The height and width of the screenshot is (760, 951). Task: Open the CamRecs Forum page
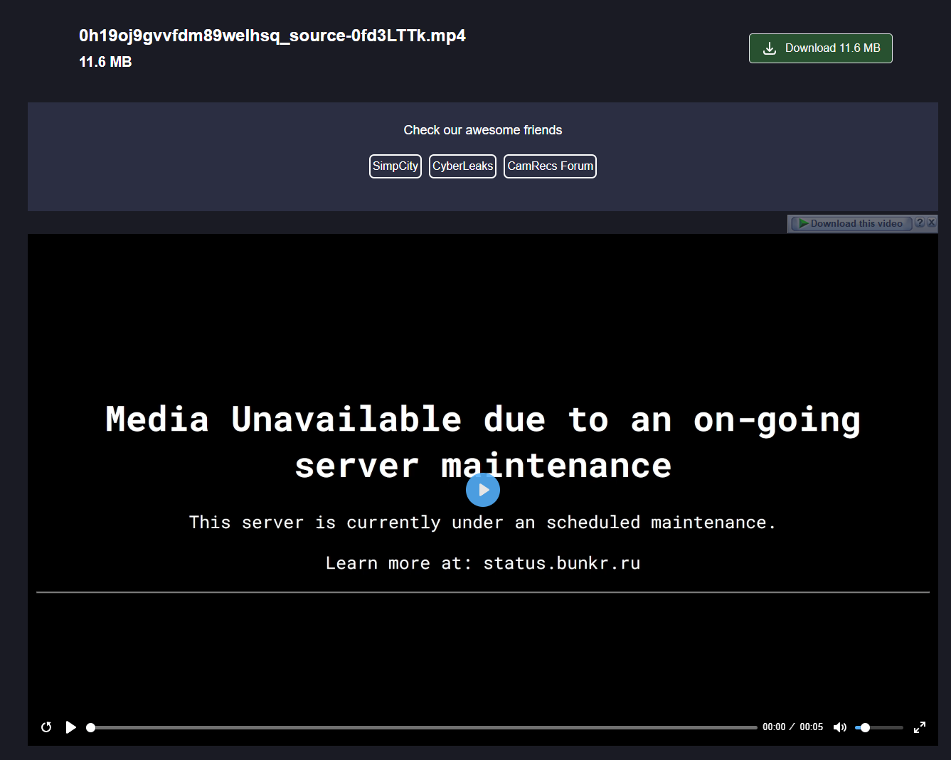coord(550,166)
